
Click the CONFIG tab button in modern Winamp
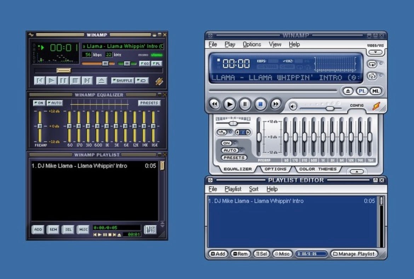(x=357, y=105)
